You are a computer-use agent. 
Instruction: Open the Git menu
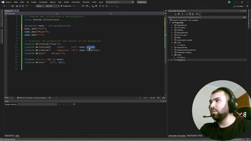(28, 2)
